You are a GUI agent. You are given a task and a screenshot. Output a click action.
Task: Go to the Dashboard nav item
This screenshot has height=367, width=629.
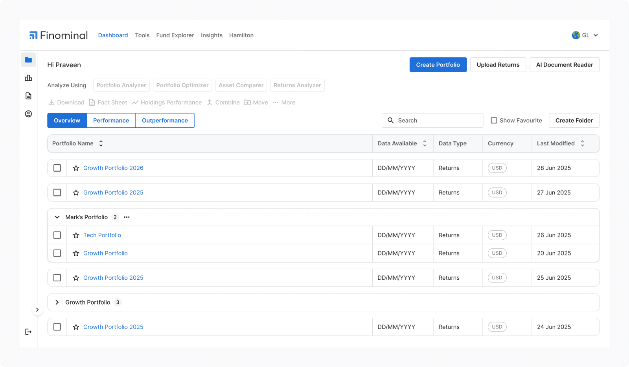tap(113, 35)
